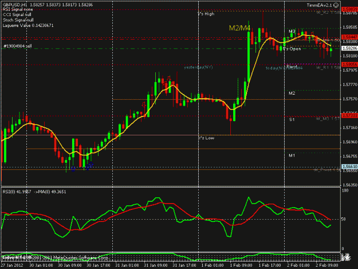Select the W_M3 weekly level label

coord(328,118)
